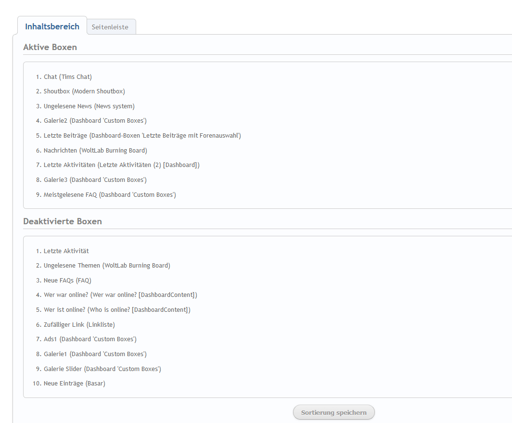Select Galerie3 in active boxes

(x=95, y=179)
